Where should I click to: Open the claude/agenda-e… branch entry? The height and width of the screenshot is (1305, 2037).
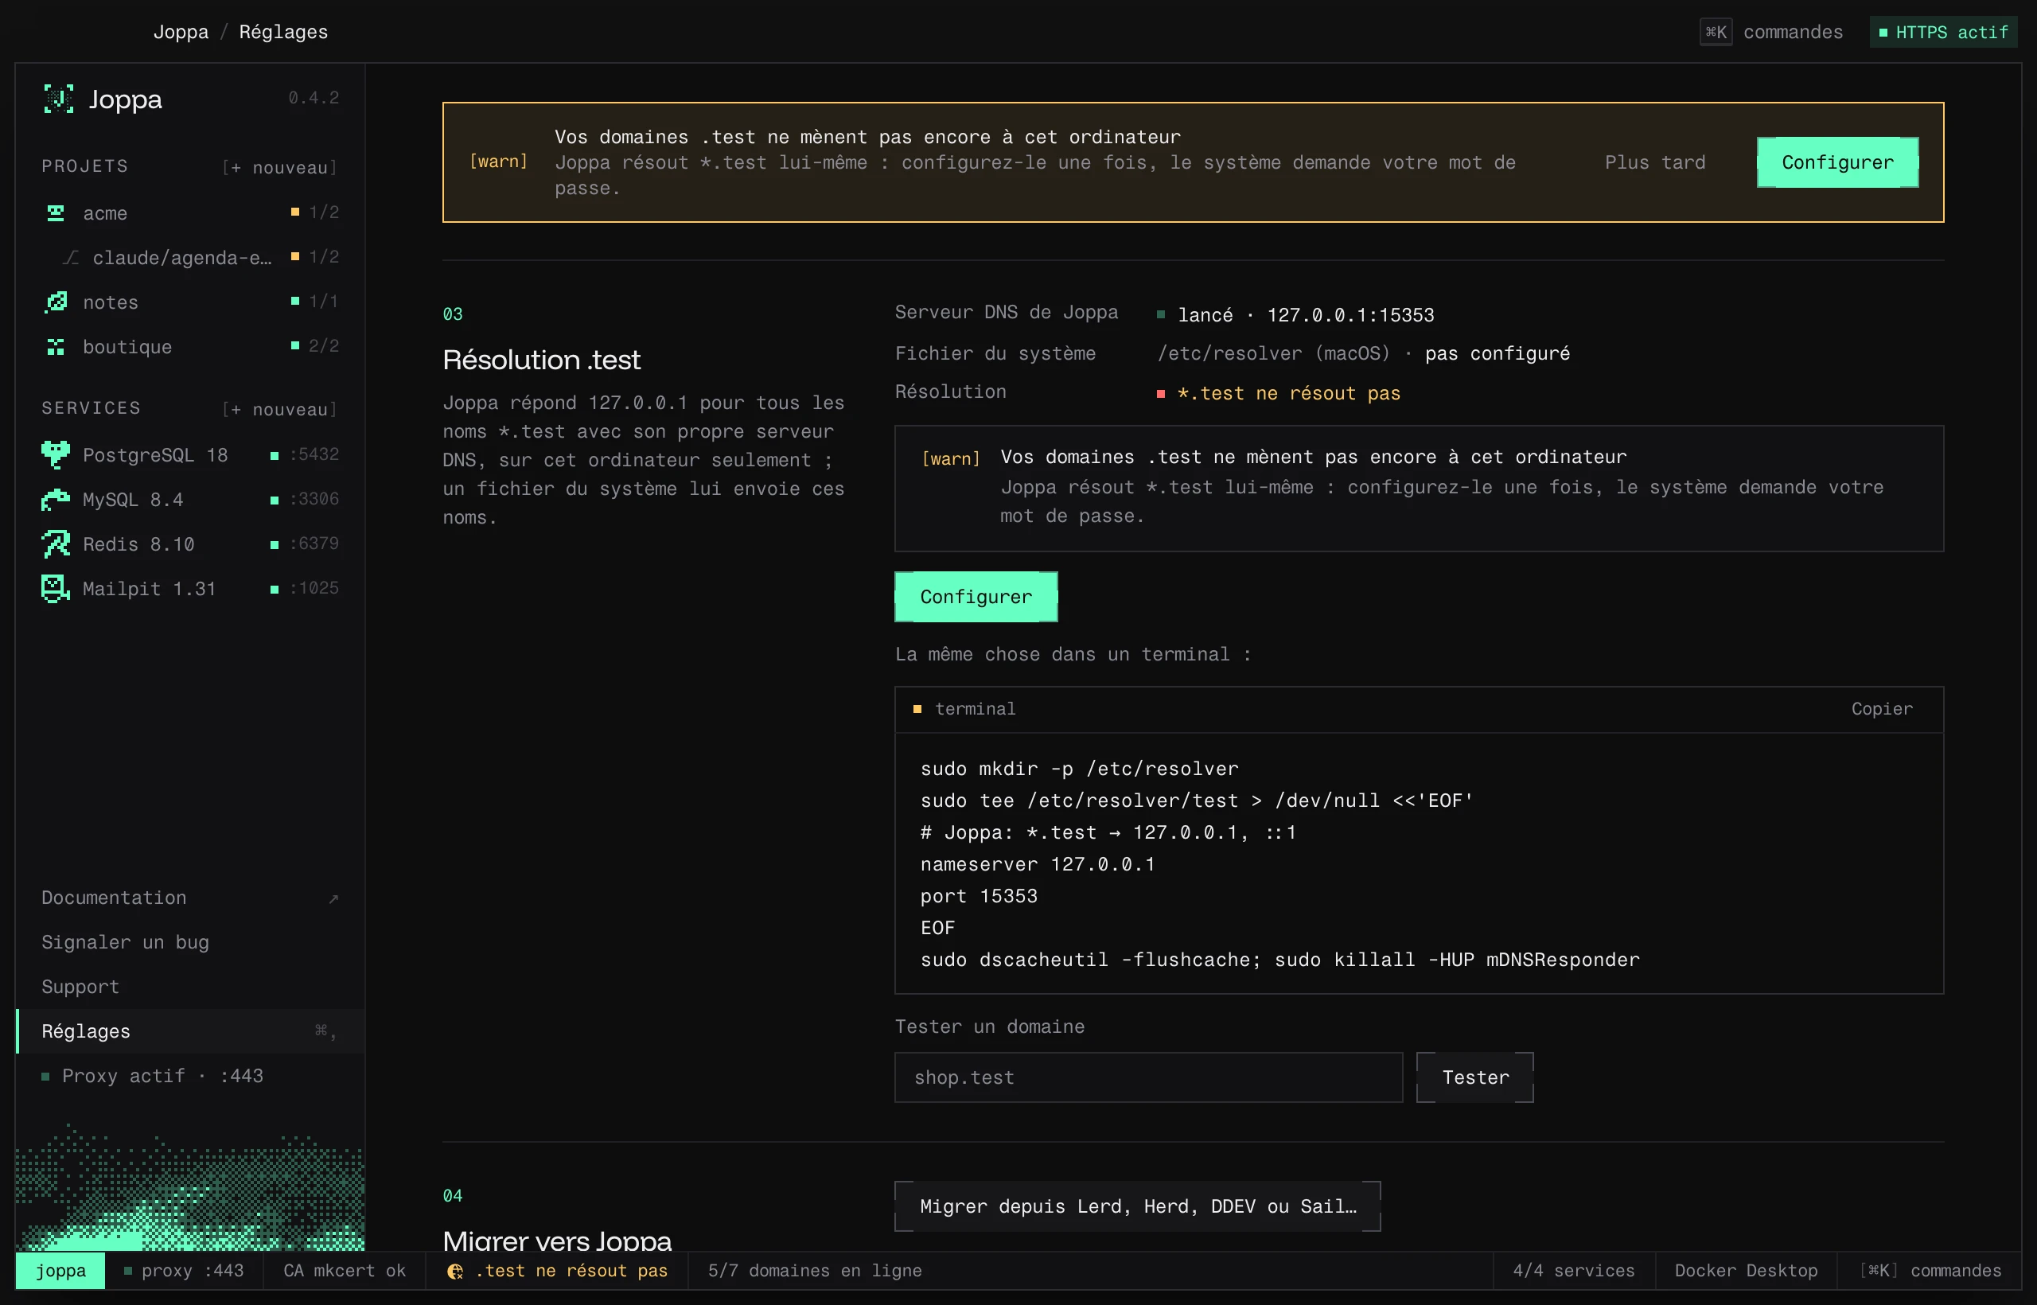pyautogui.click(x=190, y=257)
